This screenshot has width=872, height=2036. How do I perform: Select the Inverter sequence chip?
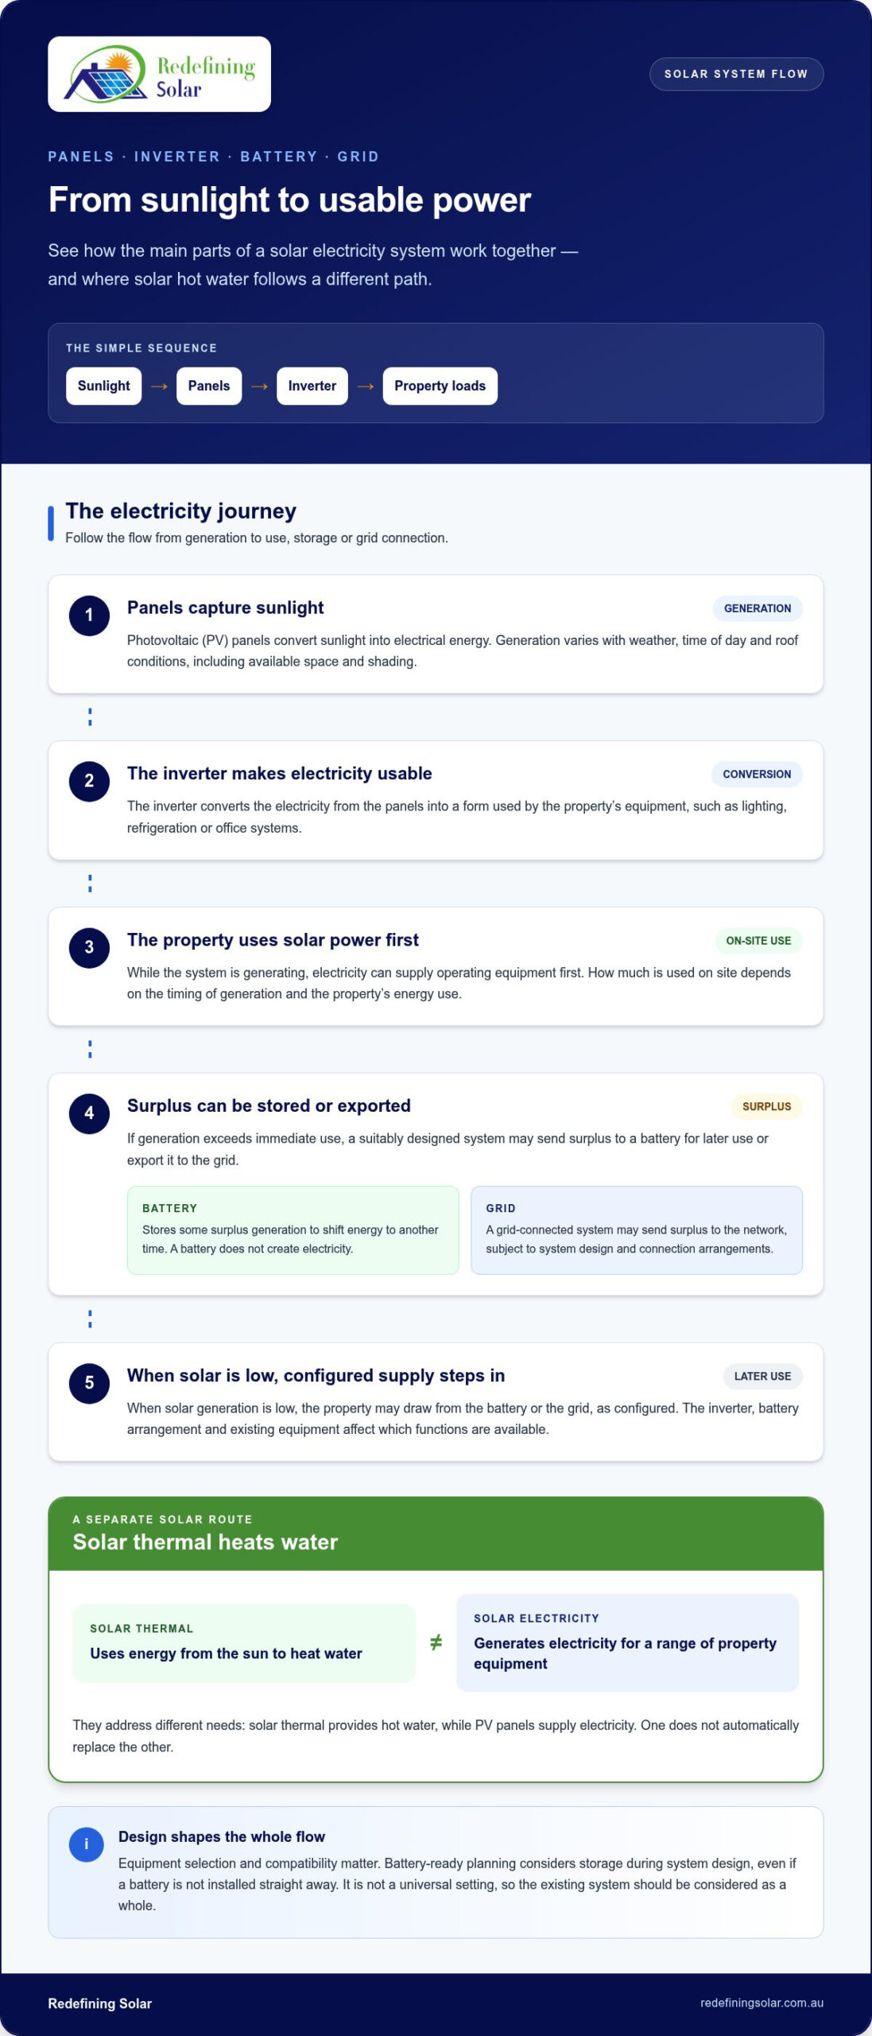point(312,386)
